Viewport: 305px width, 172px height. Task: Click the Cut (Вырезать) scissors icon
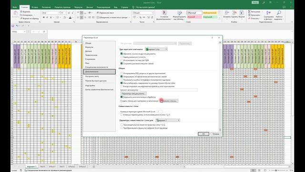21,11
